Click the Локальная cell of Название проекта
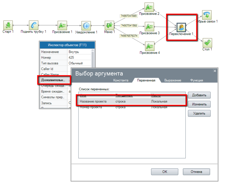The width and height of the screenshot is (226, 184). pos(159,102)
